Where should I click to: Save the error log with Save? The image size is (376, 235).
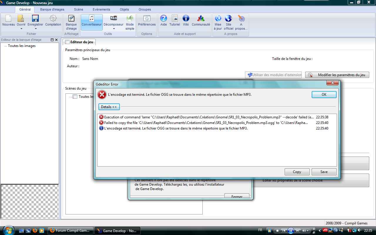click(x=324, y=172)
